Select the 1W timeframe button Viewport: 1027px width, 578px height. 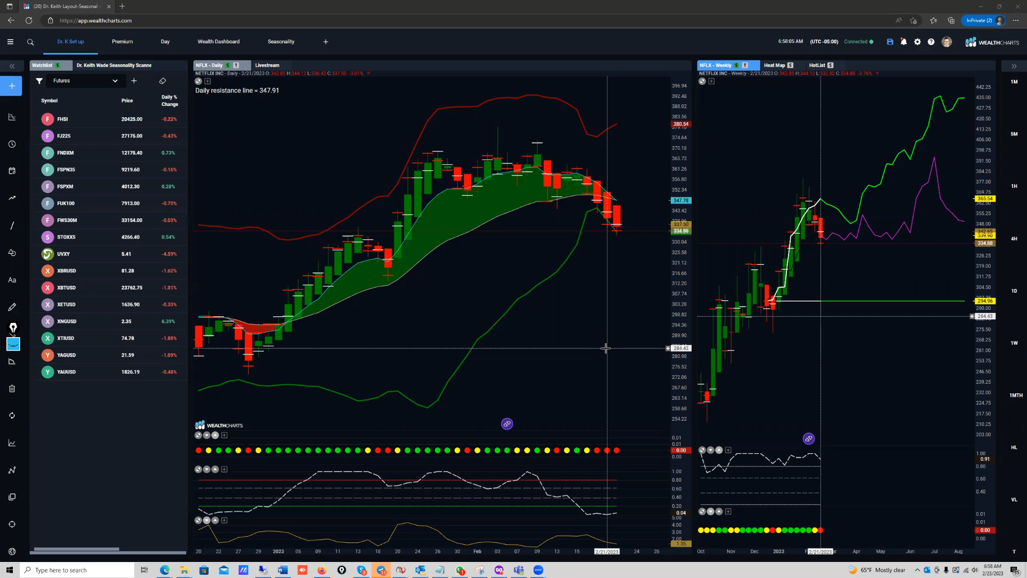(x=1014, y=343)
